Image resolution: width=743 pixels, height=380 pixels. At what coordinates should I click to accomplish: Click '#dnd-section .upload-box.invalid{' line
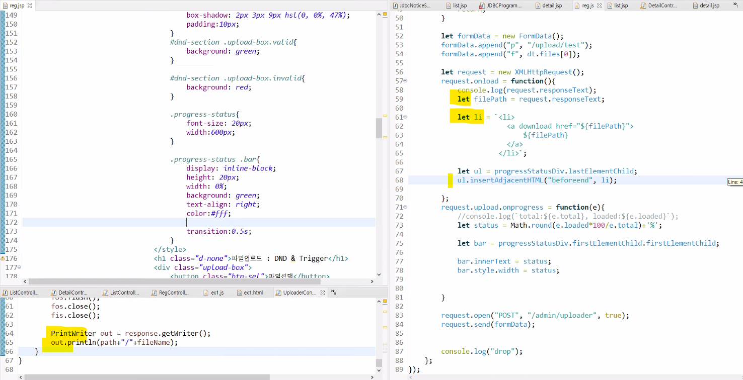click(238, 78)
